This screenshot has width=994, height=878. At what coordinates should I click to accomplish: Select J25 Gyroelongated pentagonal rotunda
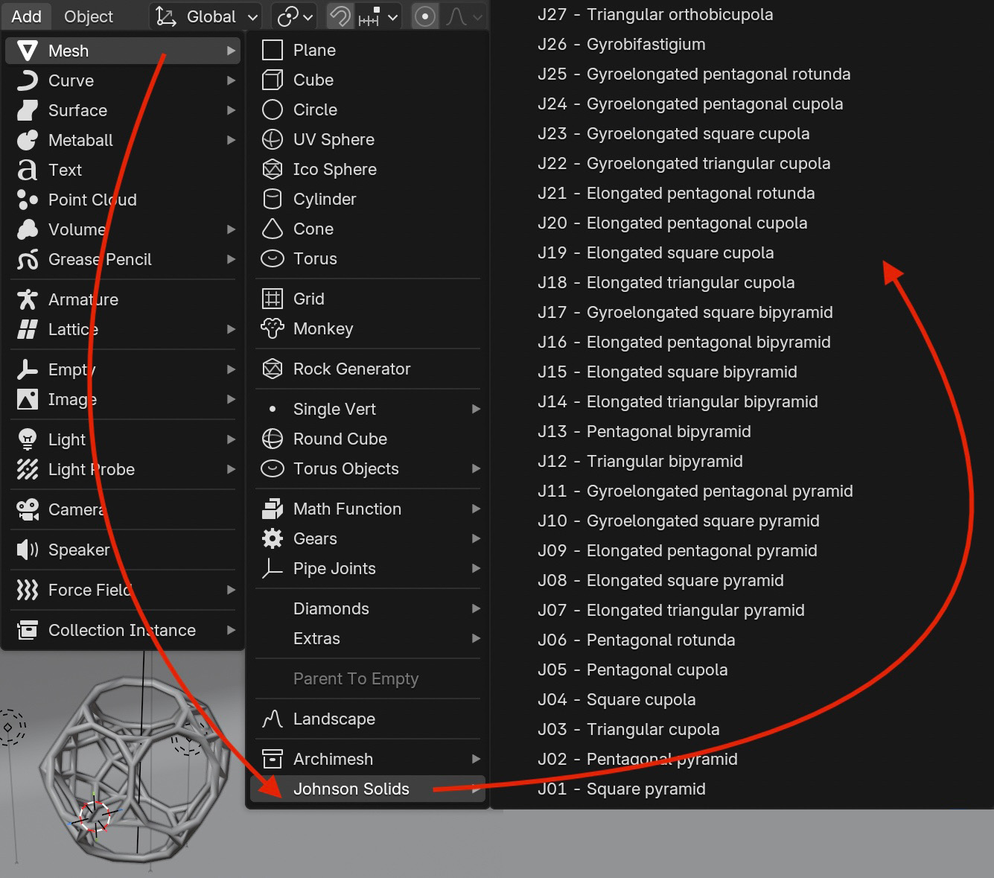pos(694,74)
